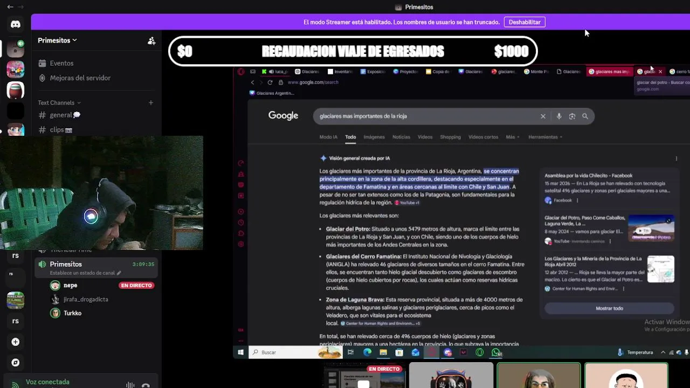Go back in the streamed browser
Screen dimensions: 690x388
(x=252, y=82)
